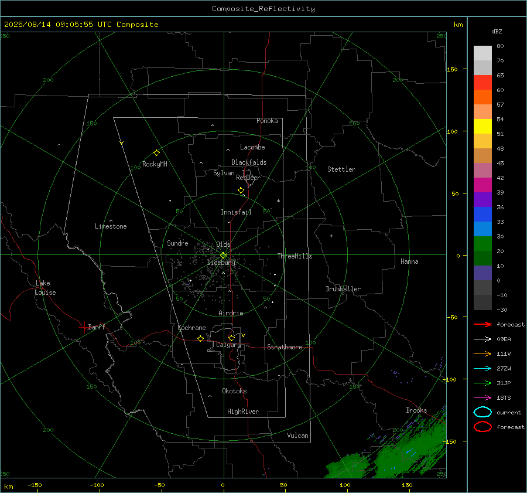This screenshot has height=493, width=527.
Task: Click the 80 value atop dBZ scale
Action: click(500, 46)
